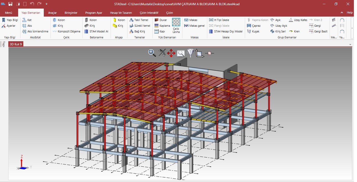Click the Help button

tap(350, 12)
